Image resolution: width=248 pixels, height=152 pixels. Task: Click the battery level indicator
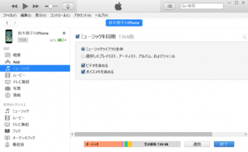click(x=62, y=40)
